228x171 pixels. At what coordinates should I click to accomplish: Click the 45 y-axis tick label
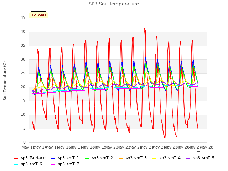(x=23, y=17)
